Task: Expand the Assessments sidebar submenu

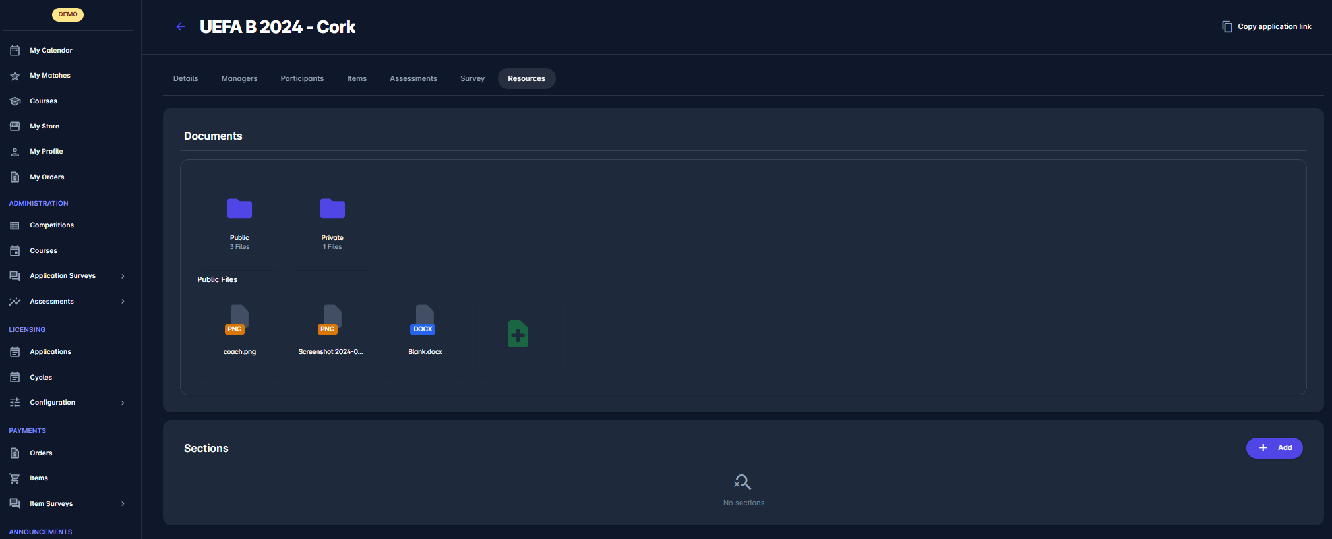Action: (x=123, y=302)
